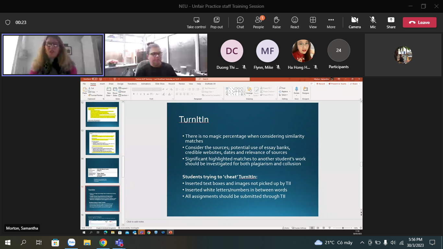Click Present in Teams button

click(337, 84)
